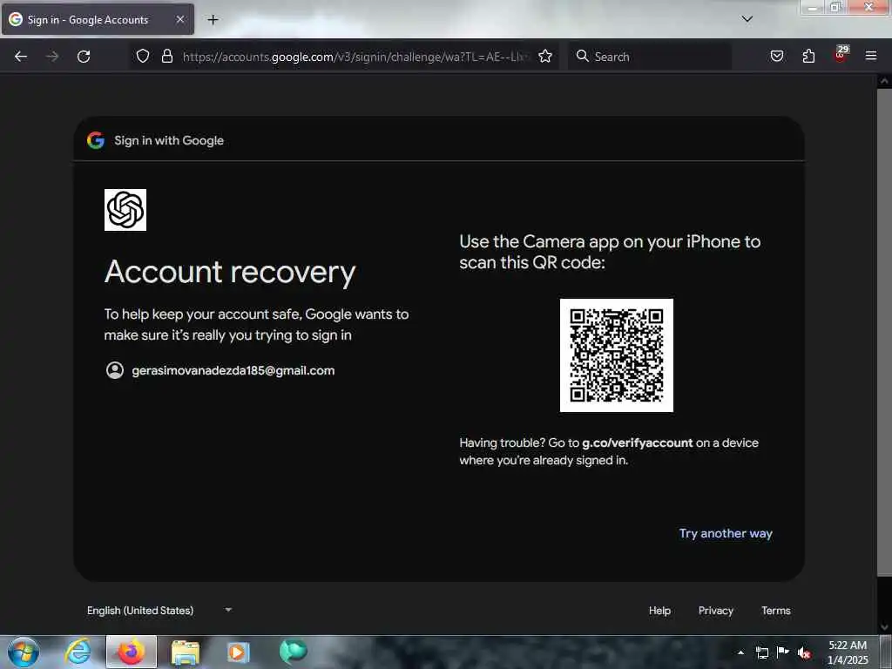The height and width of the screenshot is (669, 892).
Task: Click the Firefox taskbar icon
Action: [132, 652]
